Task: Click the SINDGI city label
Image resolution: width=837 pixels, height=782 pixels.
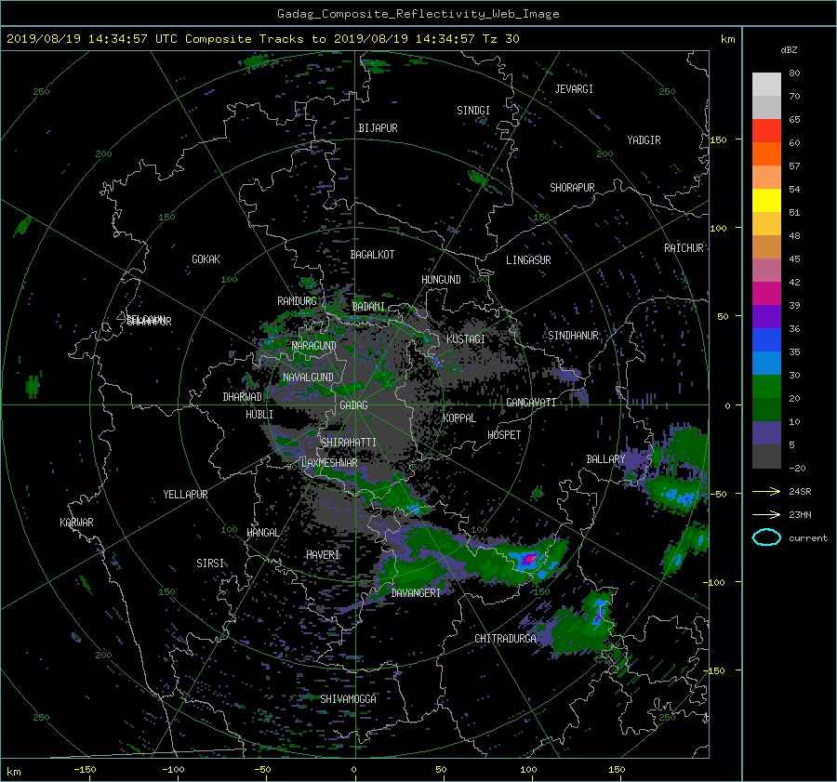Action: click(x=473, y=111)
